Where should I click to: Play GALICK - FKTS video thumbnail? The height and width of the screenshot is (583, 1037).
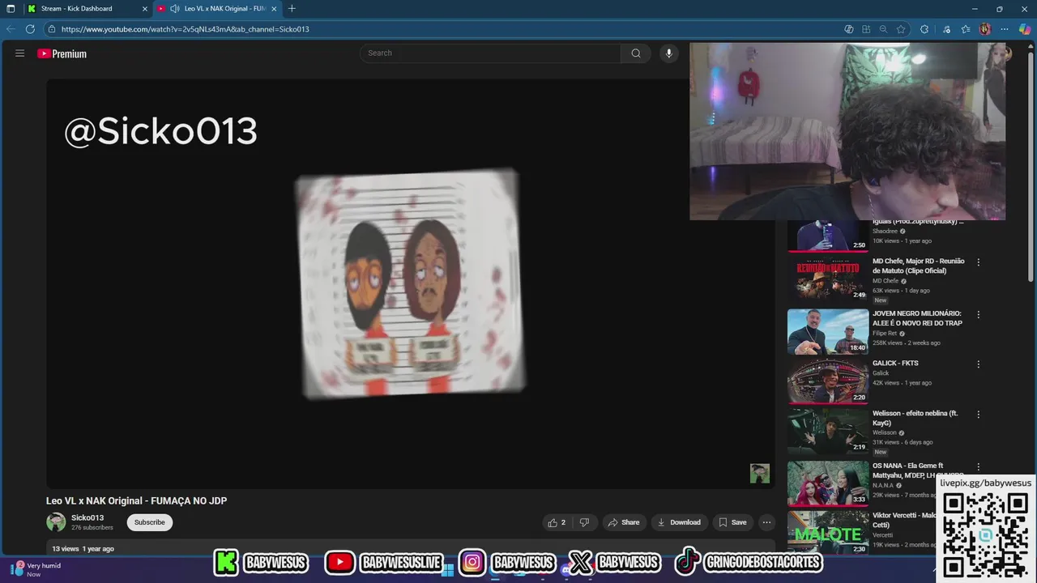(828, 381)
